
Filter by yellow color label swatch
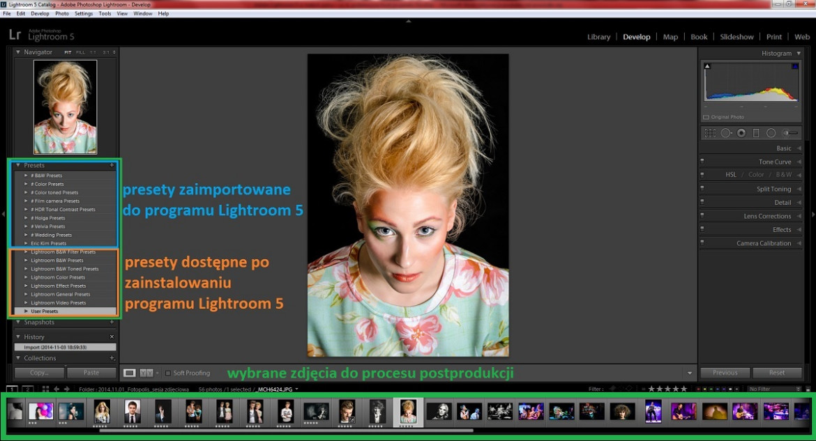coord(705,389)
